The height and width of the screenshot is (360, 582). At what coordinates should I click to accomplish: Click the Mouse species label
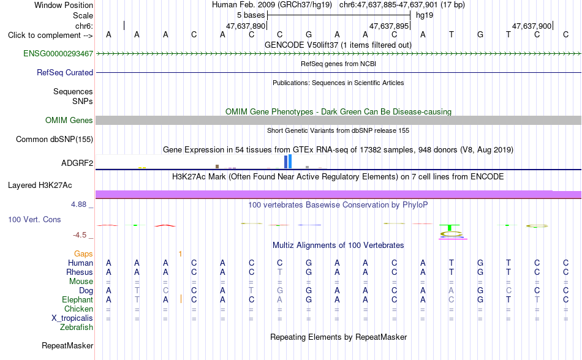[81, 282]
